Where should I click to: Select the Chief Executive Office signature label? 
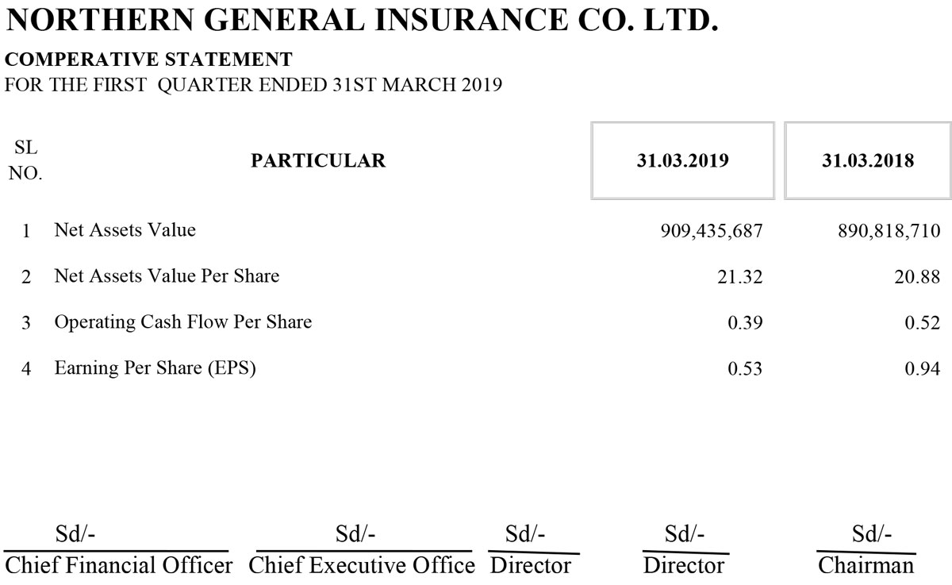tap(362, 565)
